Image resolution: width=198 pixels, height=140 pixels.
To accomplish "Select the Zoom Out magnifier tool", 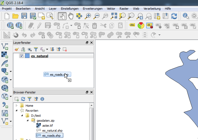I will [96, 16].
